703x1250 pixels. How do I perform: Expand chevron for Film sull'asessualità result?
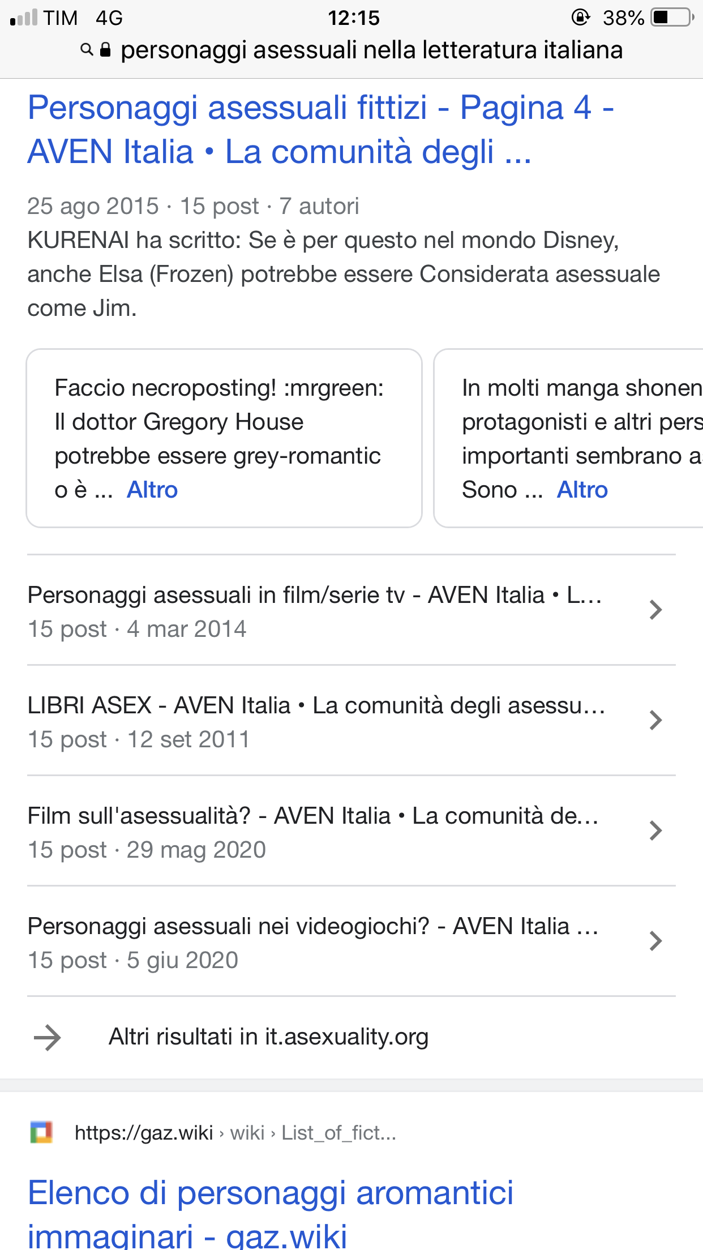point(655,831)
